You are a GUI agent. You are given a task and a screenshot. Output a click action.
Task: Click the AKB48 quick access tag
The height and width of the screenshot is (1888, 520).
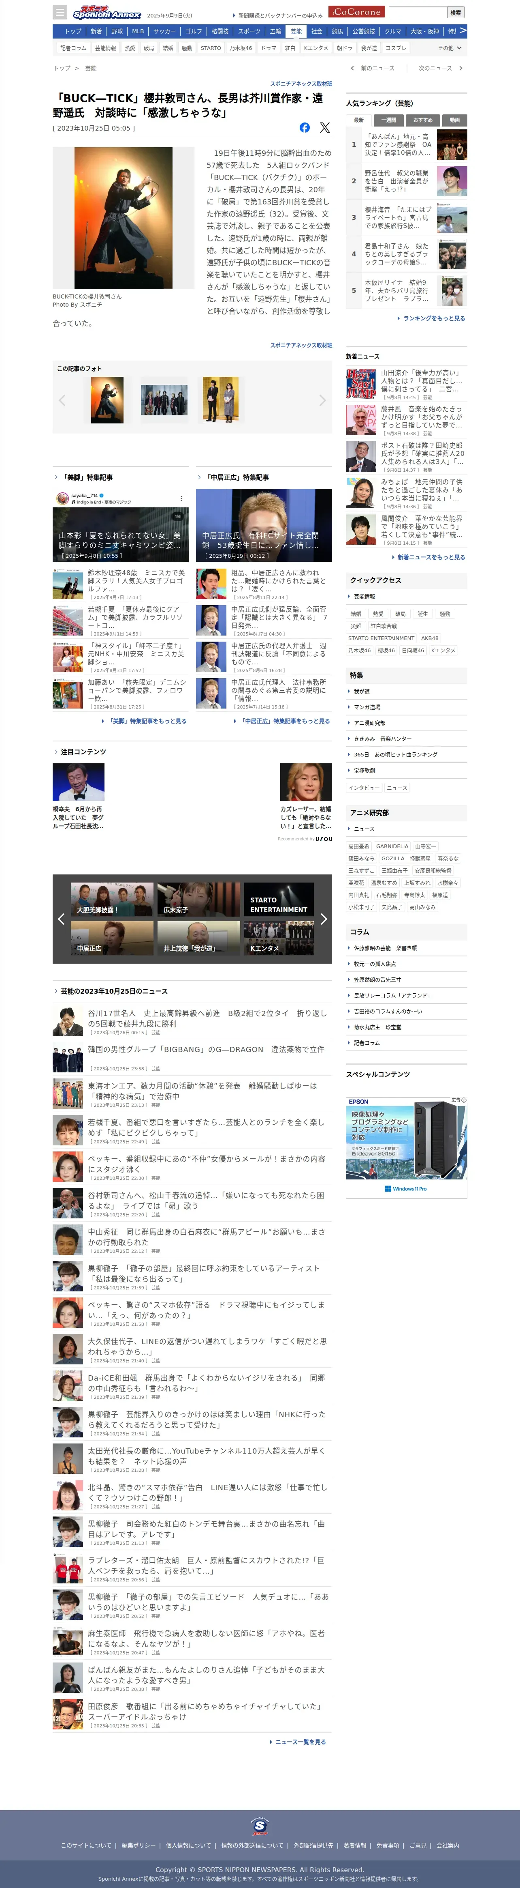(x=429, y=638)
